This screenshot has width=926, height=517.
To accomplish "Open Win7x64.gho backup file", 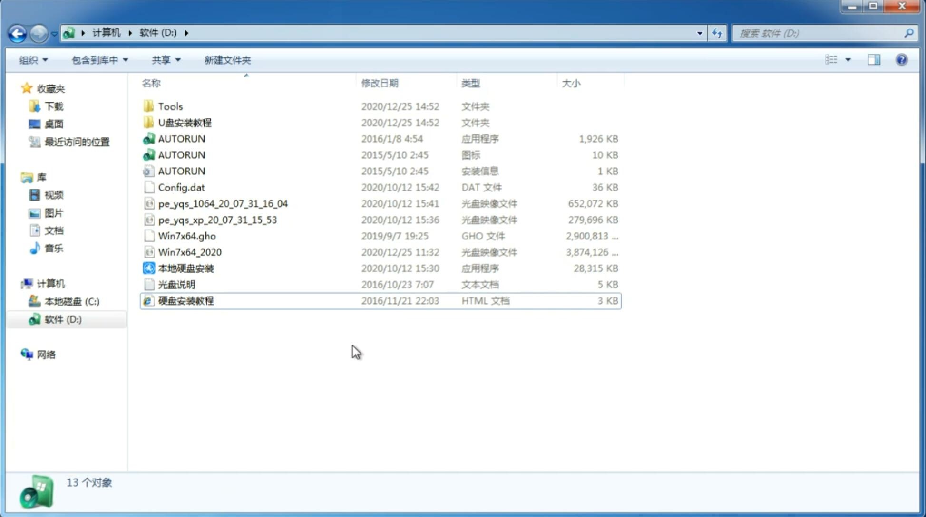I will point(187,236).
